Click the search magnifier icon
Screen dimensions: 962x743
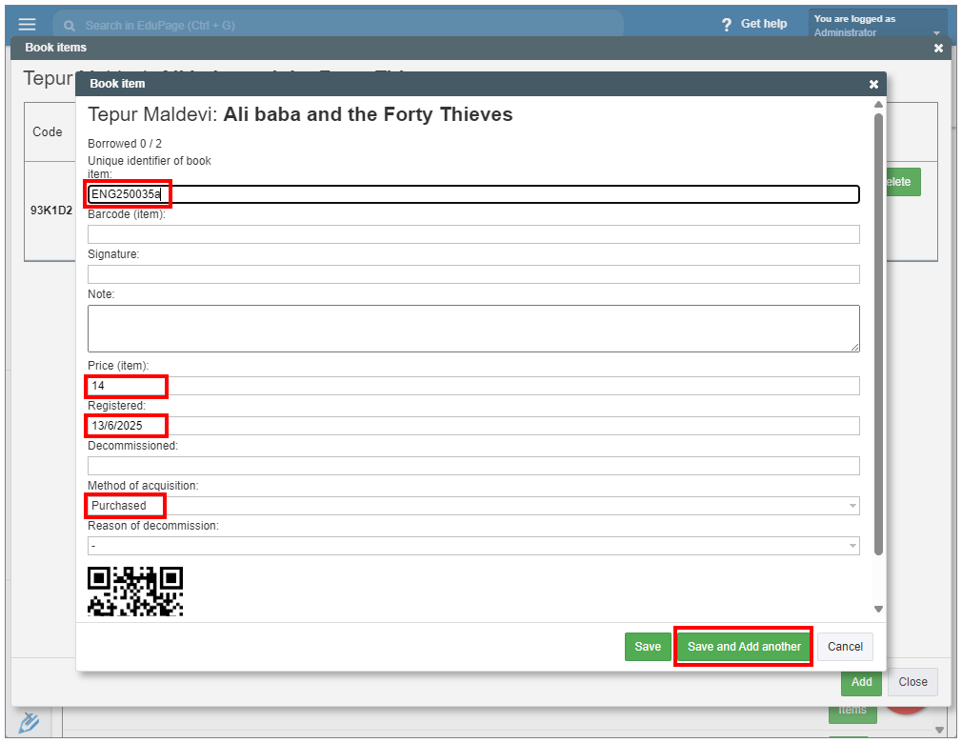(70, 26)
